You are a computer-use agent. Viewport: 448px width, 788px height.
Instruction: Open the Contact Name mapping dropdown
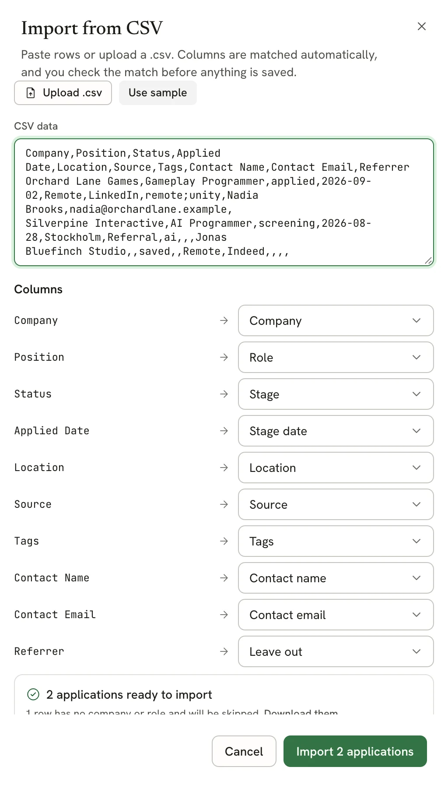(x=336, y=578)
